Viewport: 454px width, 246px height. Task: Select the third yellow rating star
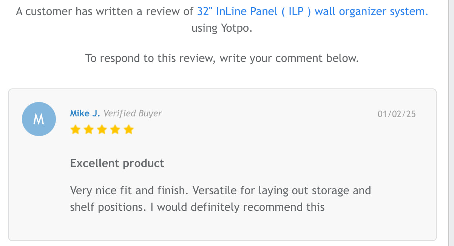[102, 130]
